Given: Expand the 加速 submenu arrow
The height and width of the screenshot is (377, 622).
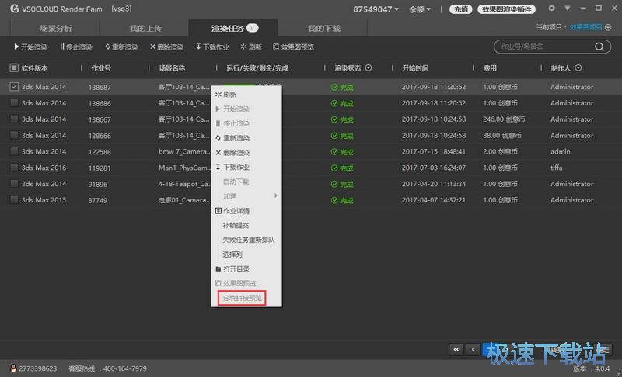Looking at the screenshot, I should [275, 195].
